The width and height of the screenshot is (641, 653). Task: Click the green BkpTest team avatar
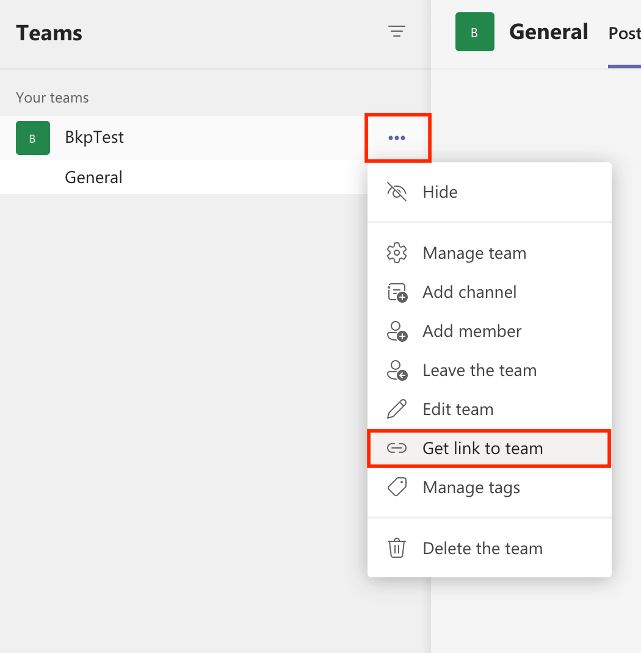tap(32, 138)
